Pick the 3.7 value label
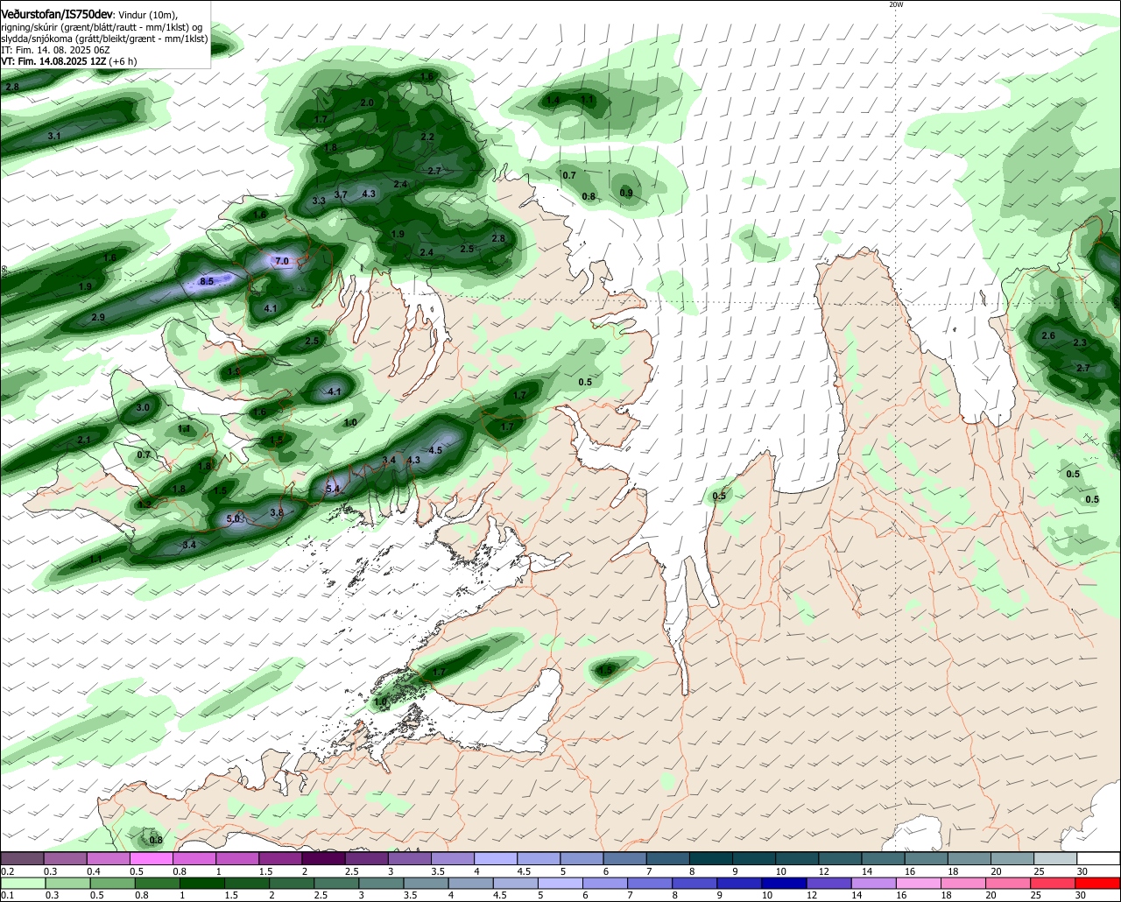Image resolution: width=1121 pixels, height=902 pixels. (342, 194)
